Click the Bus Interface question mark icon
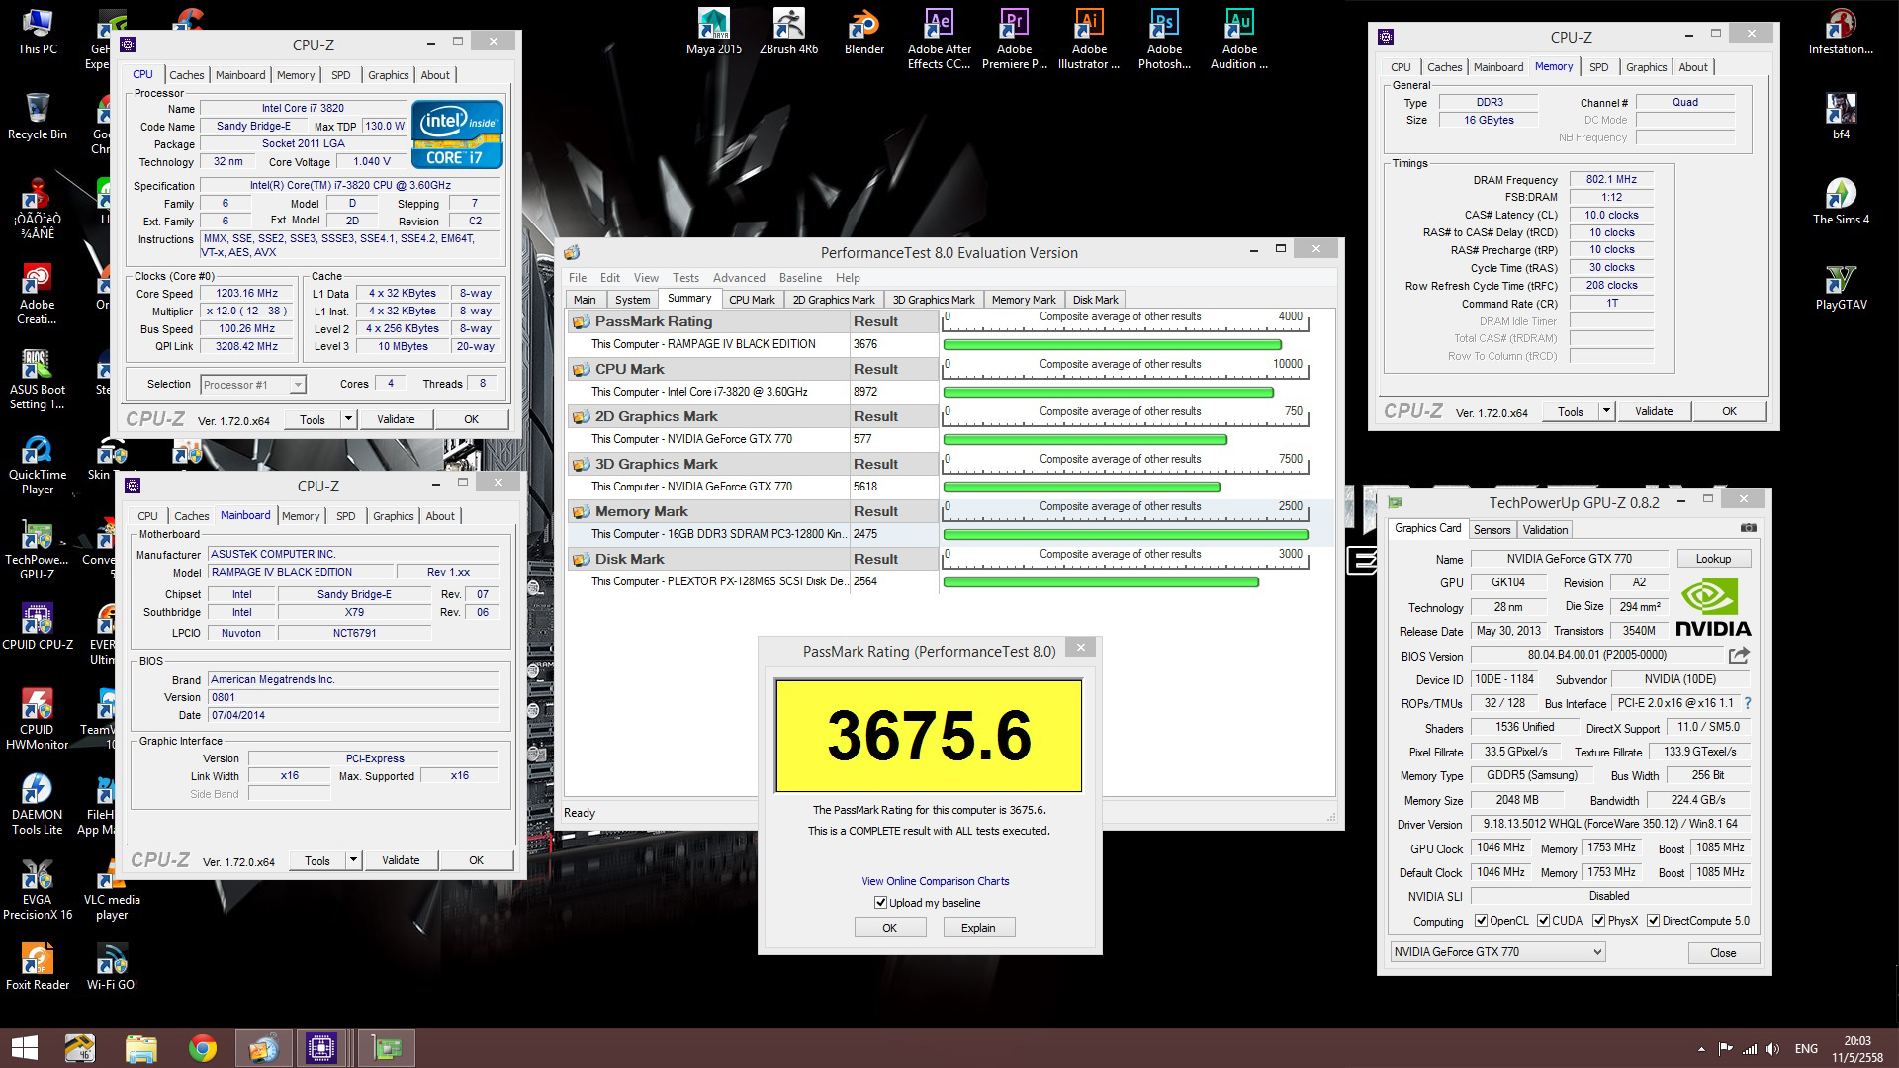This screenshot has width=1899, height=1068. point(1748,703)
